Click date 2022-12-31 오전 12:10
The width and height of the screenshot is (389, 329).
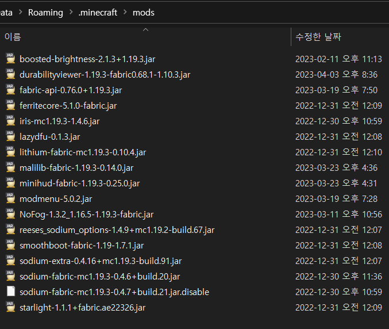coord(338,152)
